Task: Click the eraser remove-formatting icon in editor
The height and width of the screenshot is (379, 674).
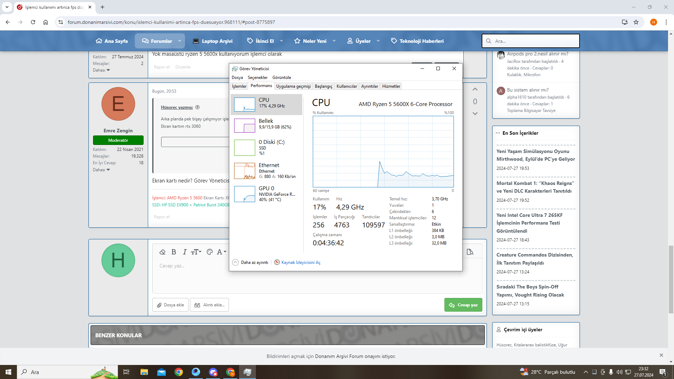Action: pos(162,252)
